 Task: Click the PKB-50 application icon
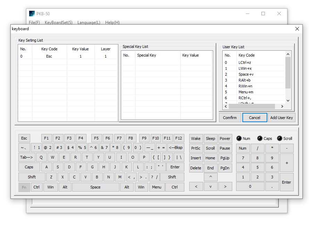coord(32,14)
